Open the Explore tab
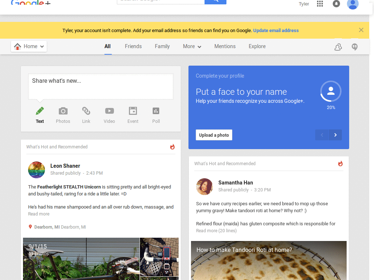The image size is (374, 280). pyautogui.click(x=257, y=46)
